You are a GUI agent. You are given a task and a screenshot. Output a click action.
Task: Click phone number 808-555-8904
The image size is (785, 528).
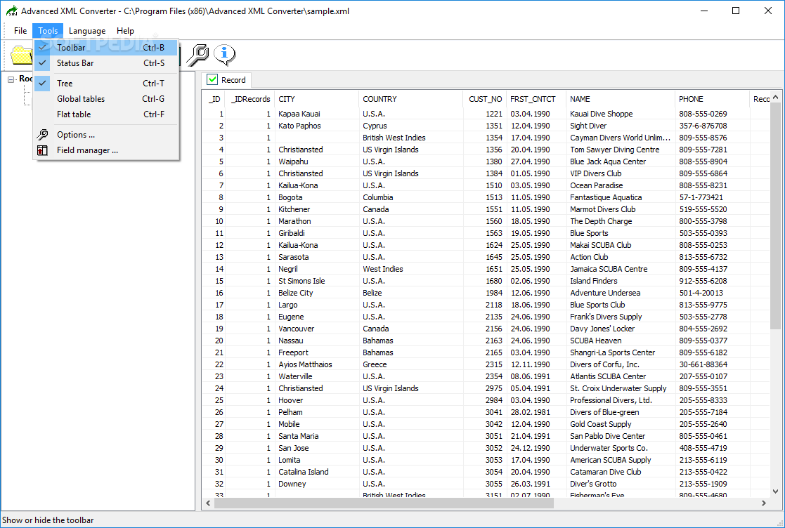[x=703, y=161]
